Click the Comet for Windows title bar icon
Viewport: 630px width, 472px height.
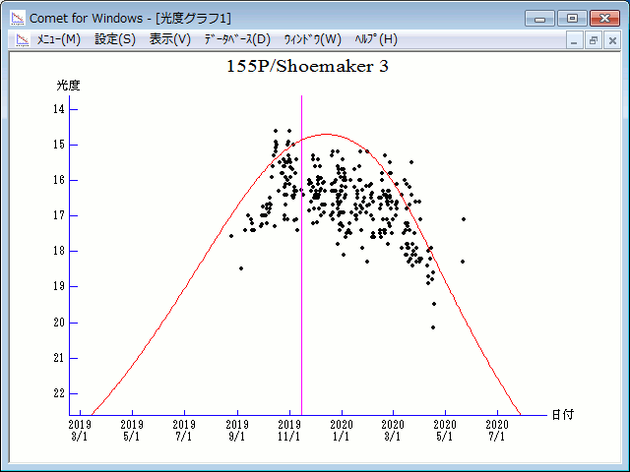coord(17,17)
